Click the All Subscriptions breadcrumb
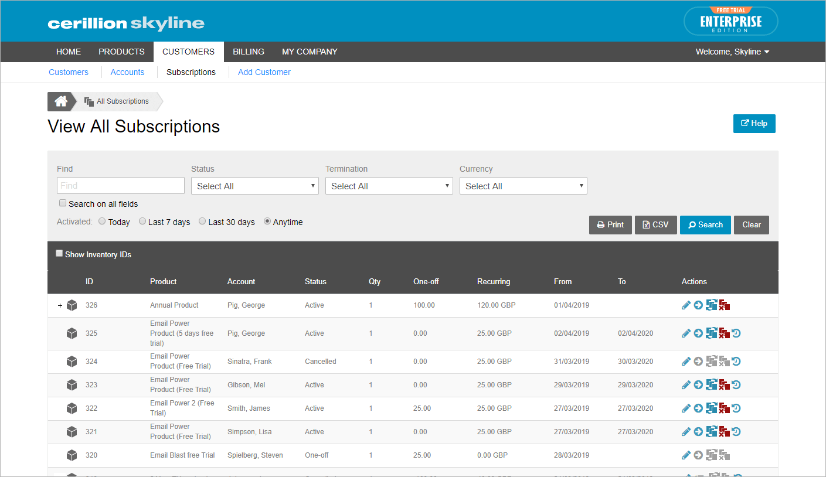The width and height of the screenshot is (826, 477). (117, 101)
